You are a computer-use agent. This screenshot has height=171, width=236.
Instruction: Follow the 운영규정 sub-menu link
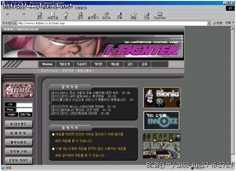click(67, 71)
